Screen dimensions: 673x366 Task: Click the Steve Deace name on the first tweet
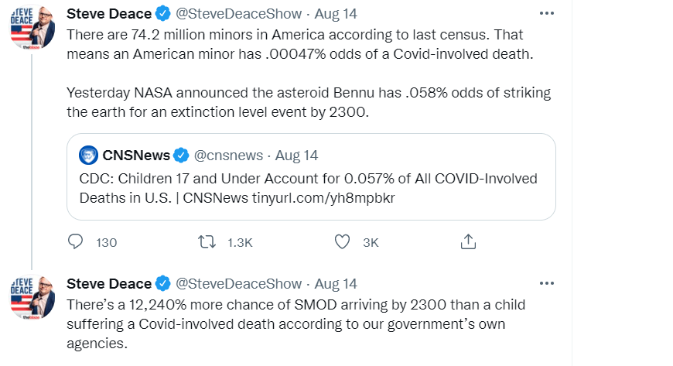[x=109, y=13]
